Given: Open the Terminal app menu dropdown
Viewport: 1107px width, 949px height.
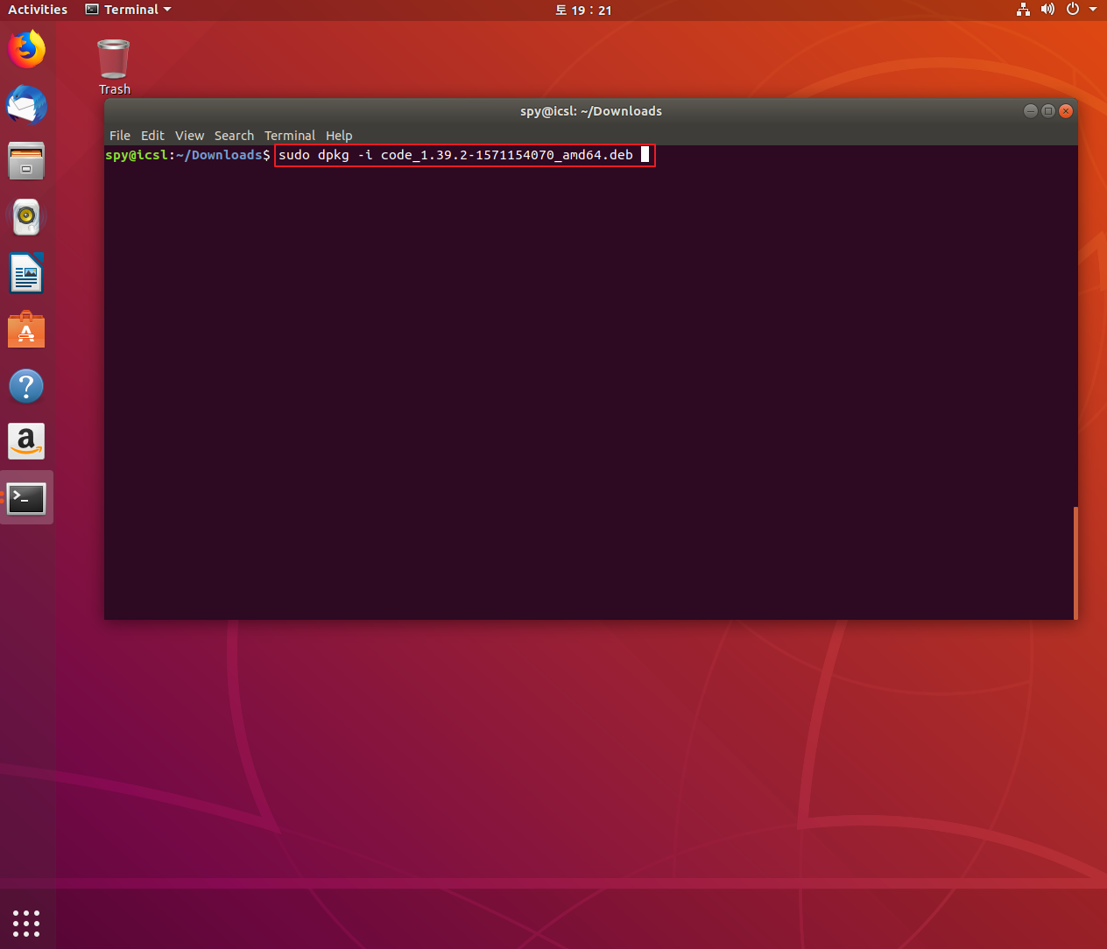Looking at the screenshot, I should tap(128, 10).
